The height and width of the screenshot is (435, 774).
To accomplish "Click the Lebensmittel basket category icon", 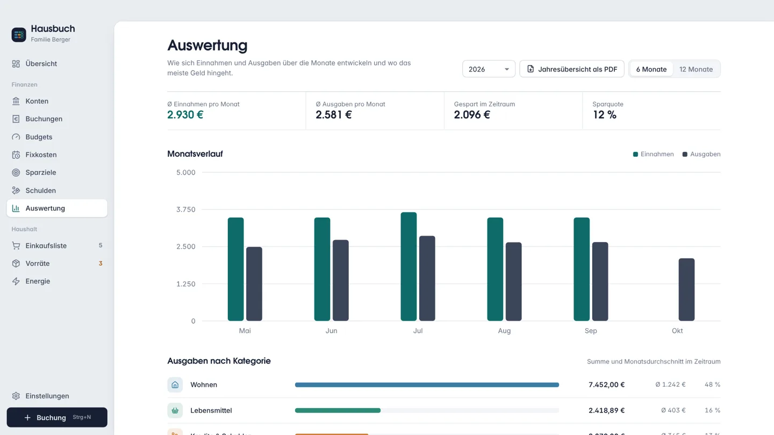I will pos(175,410).
